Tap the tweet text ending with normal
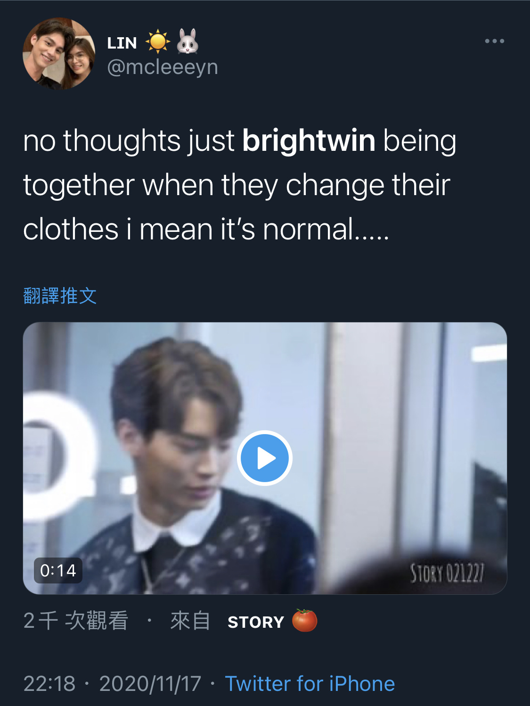 click(240, 185)
